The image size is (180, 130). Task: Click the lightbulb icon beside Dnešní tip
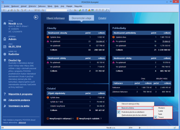click(5, 60)
